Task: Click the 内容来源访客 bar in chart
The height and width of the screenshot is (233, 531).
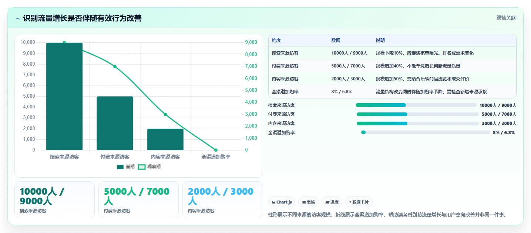Action: (x=165, y=139)
